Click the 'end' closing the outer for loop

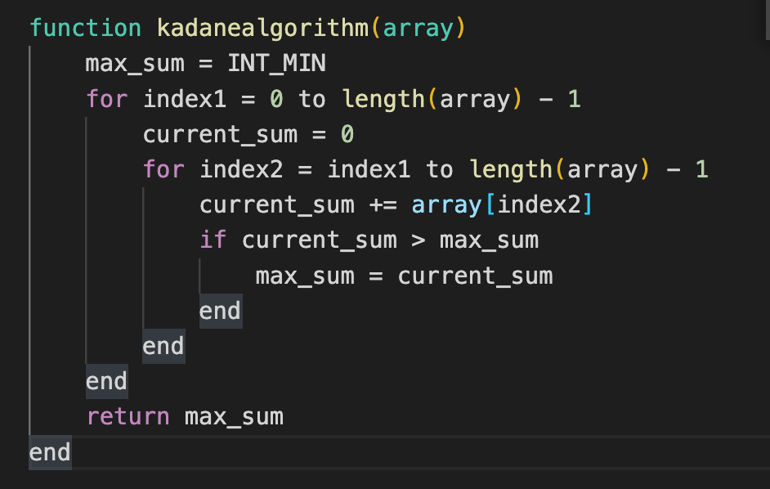[106, 381]
